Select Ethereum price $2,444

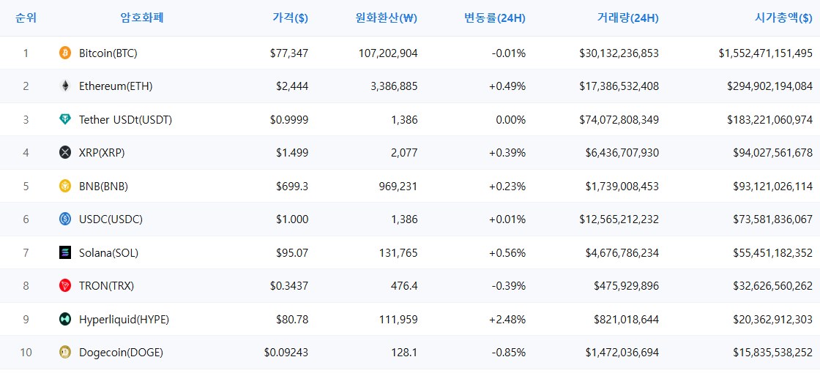(292, 86)
